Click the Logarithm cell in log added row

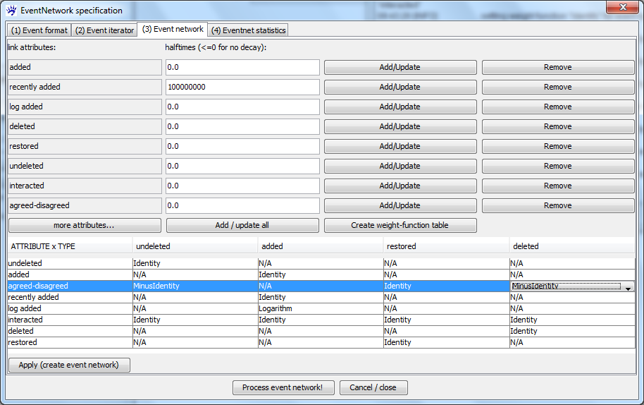coord(321,309)
